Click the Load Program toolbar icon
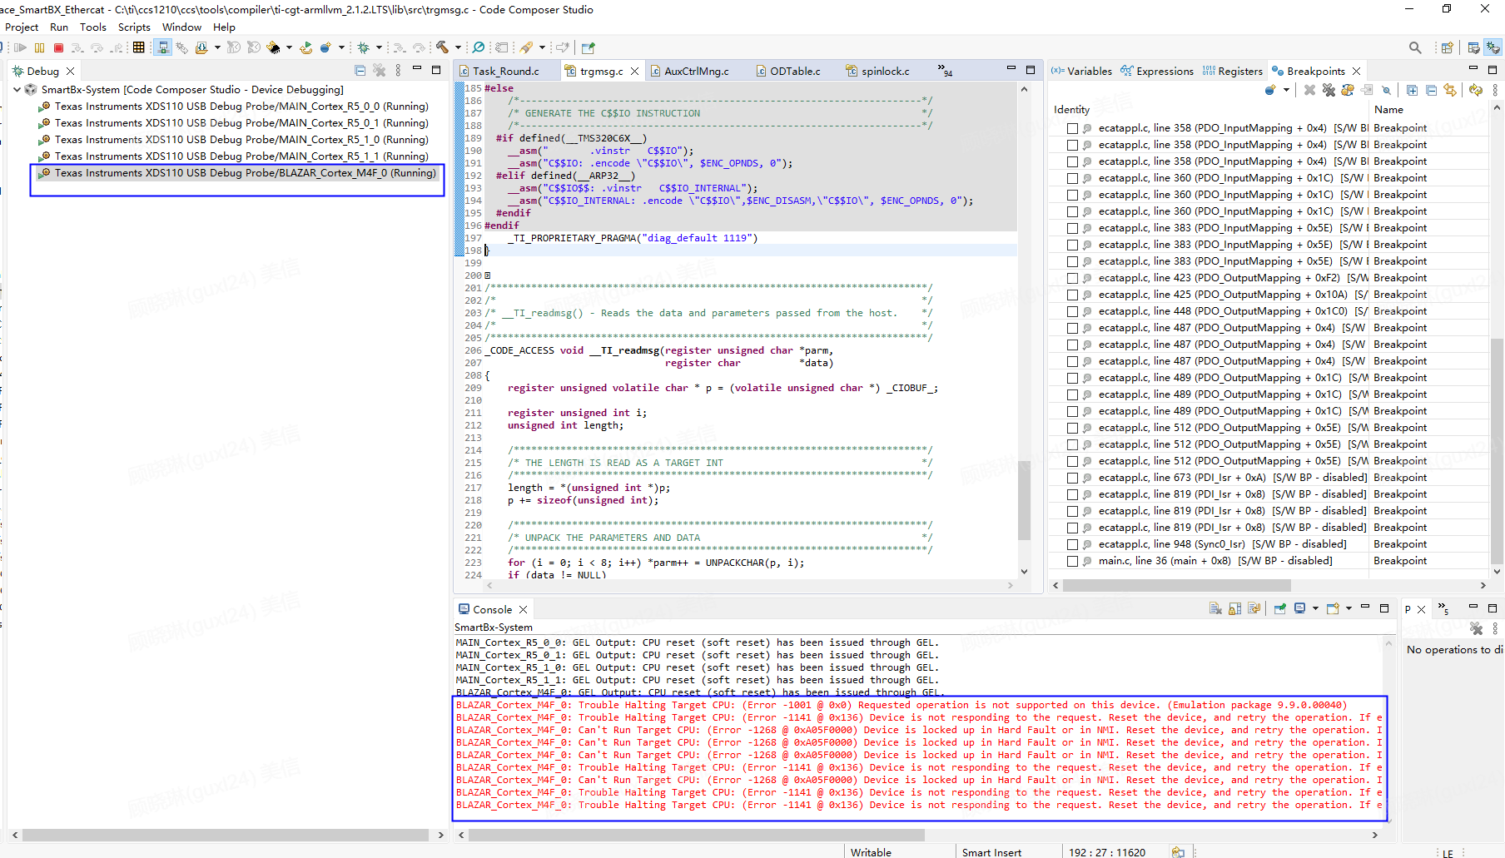This screenshot has width=1505, height=858. pyautogui.click(x=201, y=47)
